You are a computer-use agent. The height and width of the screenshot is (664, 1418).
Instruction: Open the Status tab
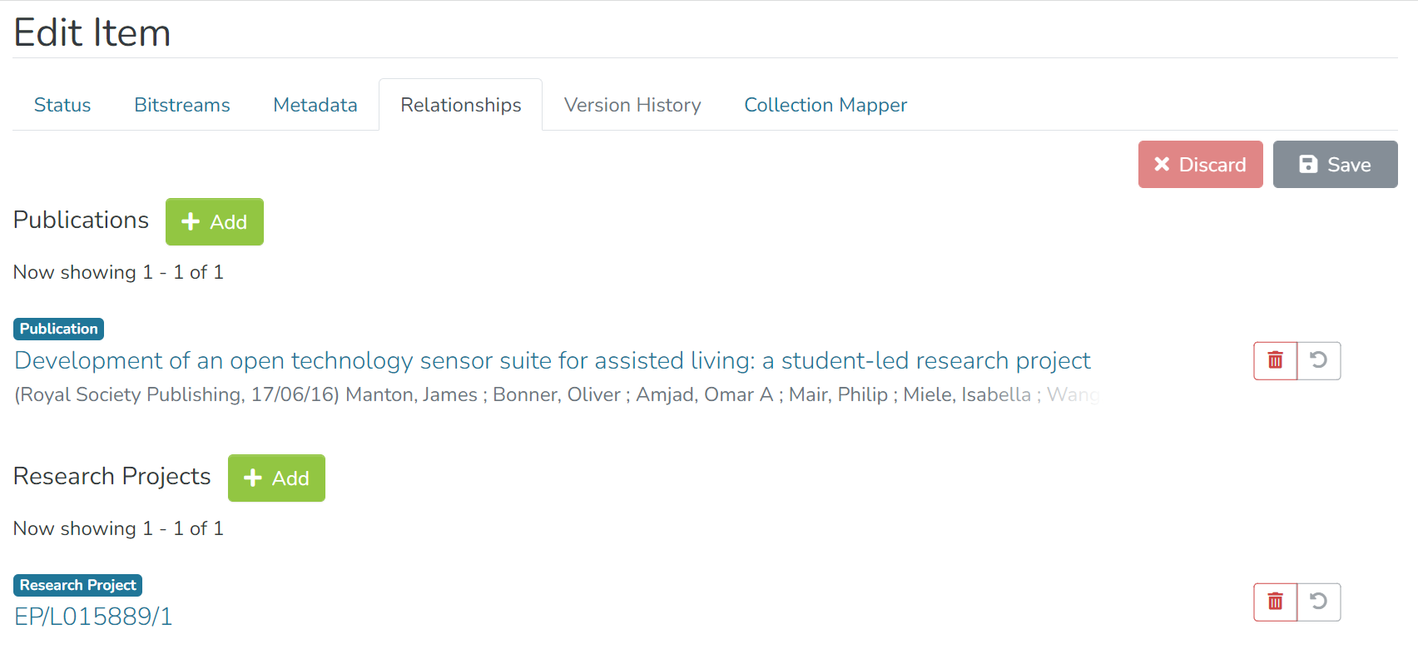click(62, 105)
